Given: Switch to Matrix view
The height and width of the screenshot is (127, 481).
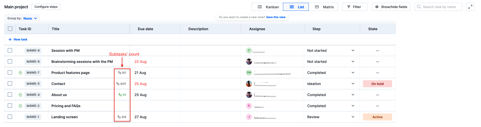Looking at the screenshot, I should click(324, 7).
